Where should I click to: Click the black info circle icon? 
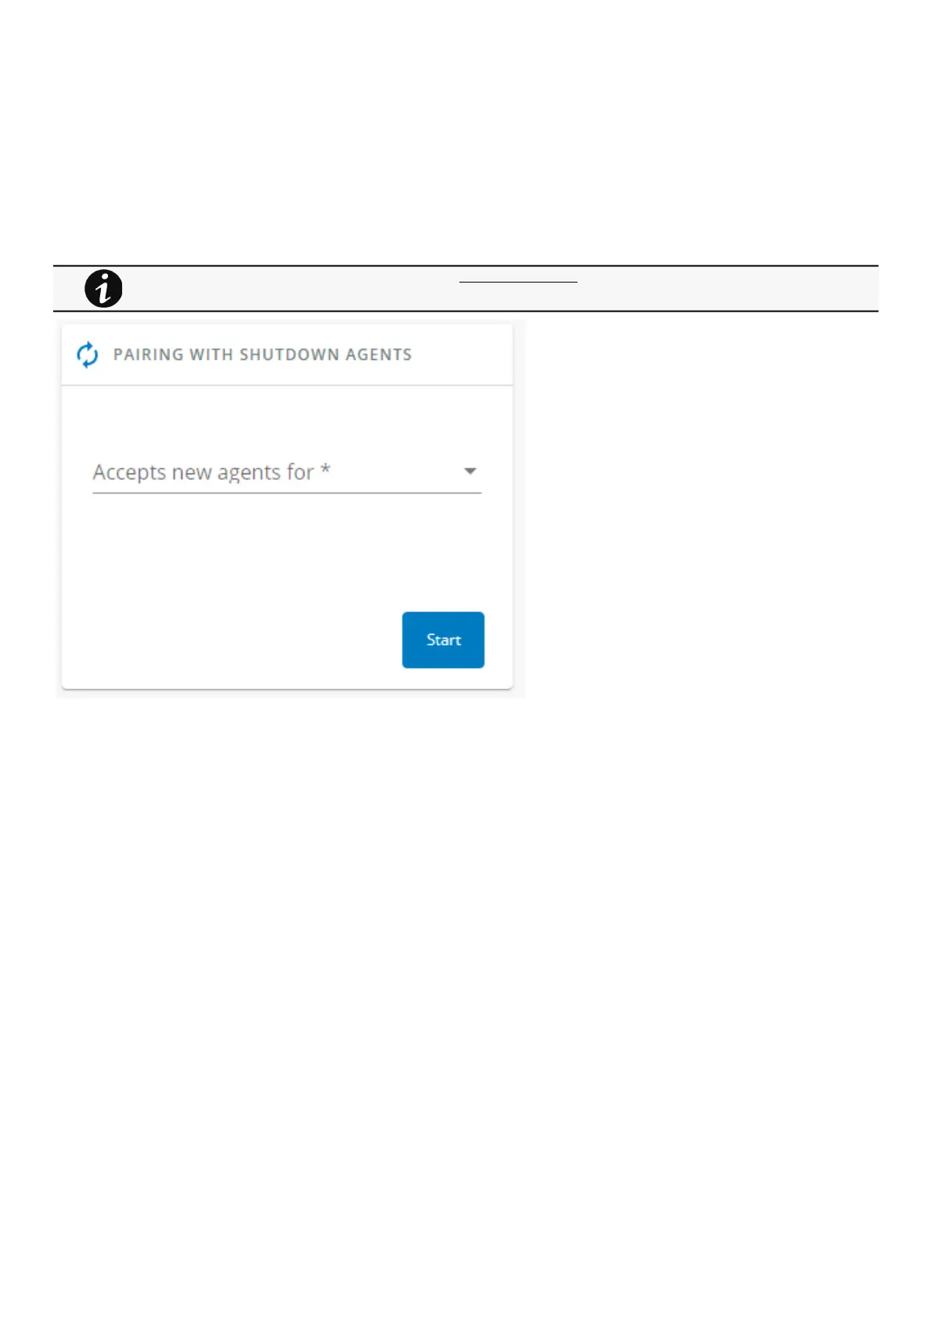pos(103,288)
